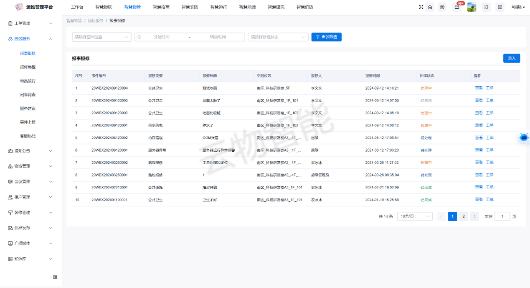Open 物品放行 in the sidebar

coord(28,81)
